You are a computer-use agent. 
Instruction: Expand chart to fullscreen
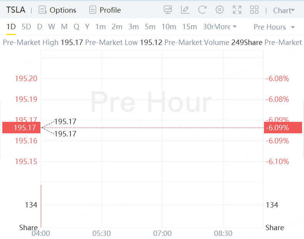pos(237,10)
